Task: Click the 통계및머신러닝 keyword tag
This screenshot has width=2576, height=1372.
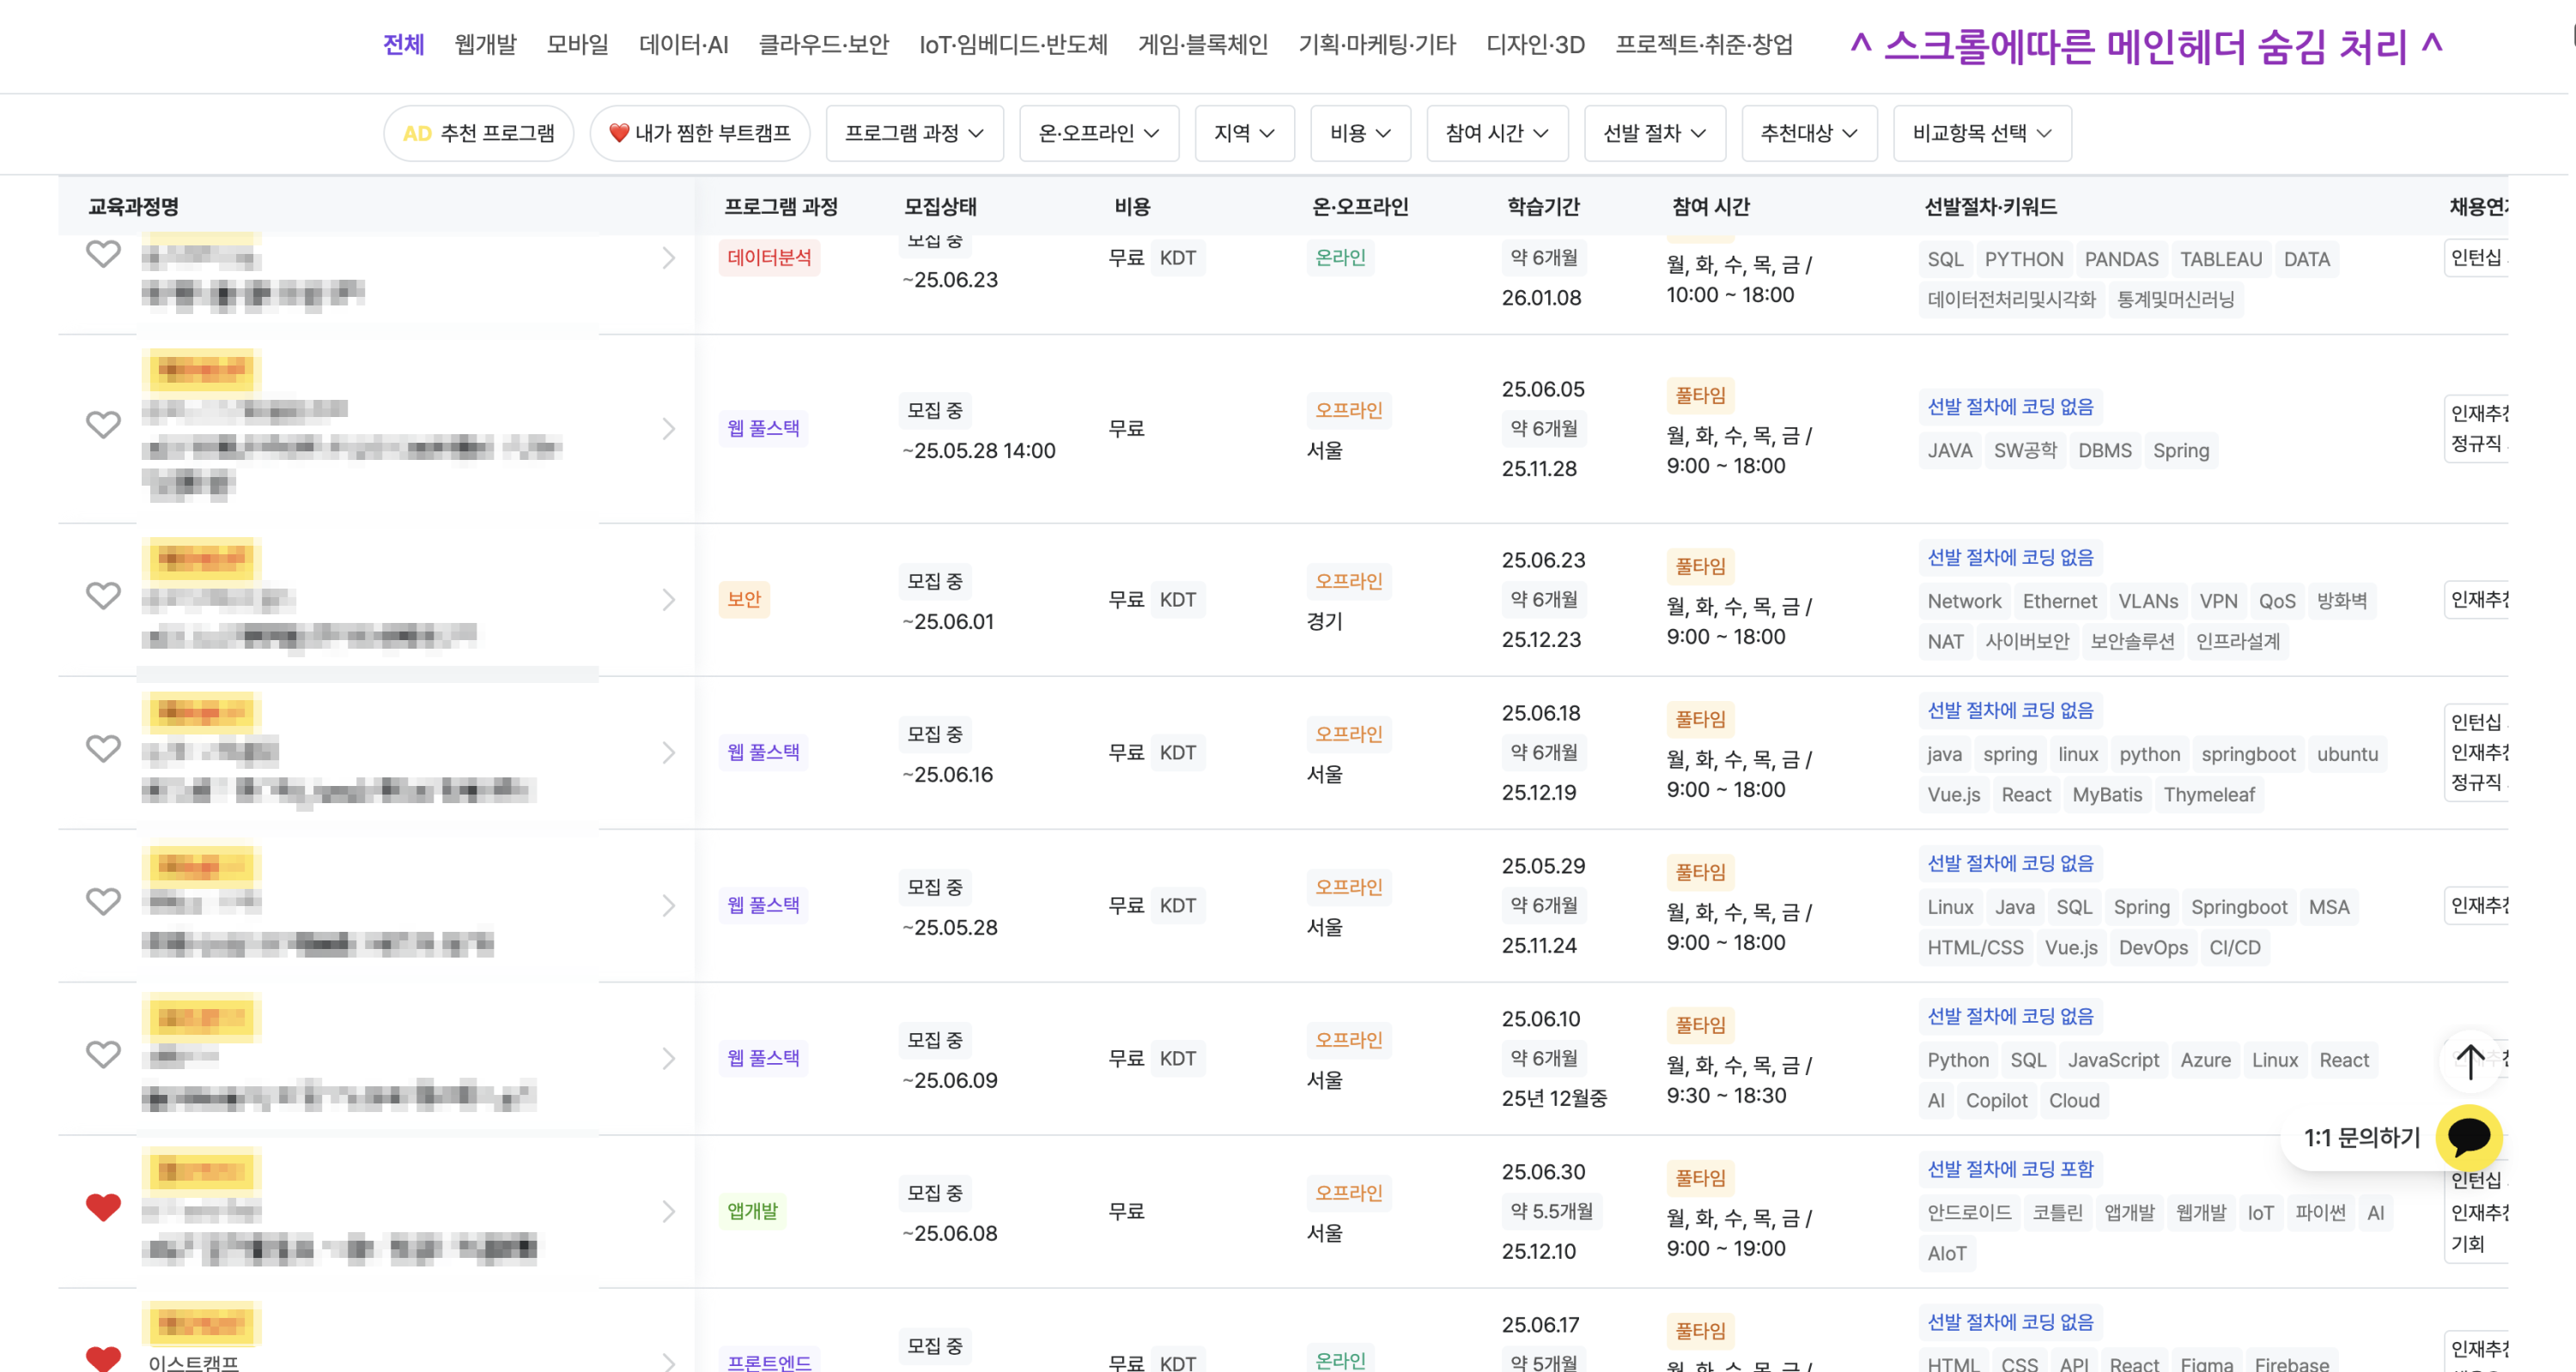Action: [x=2175, y=299]
